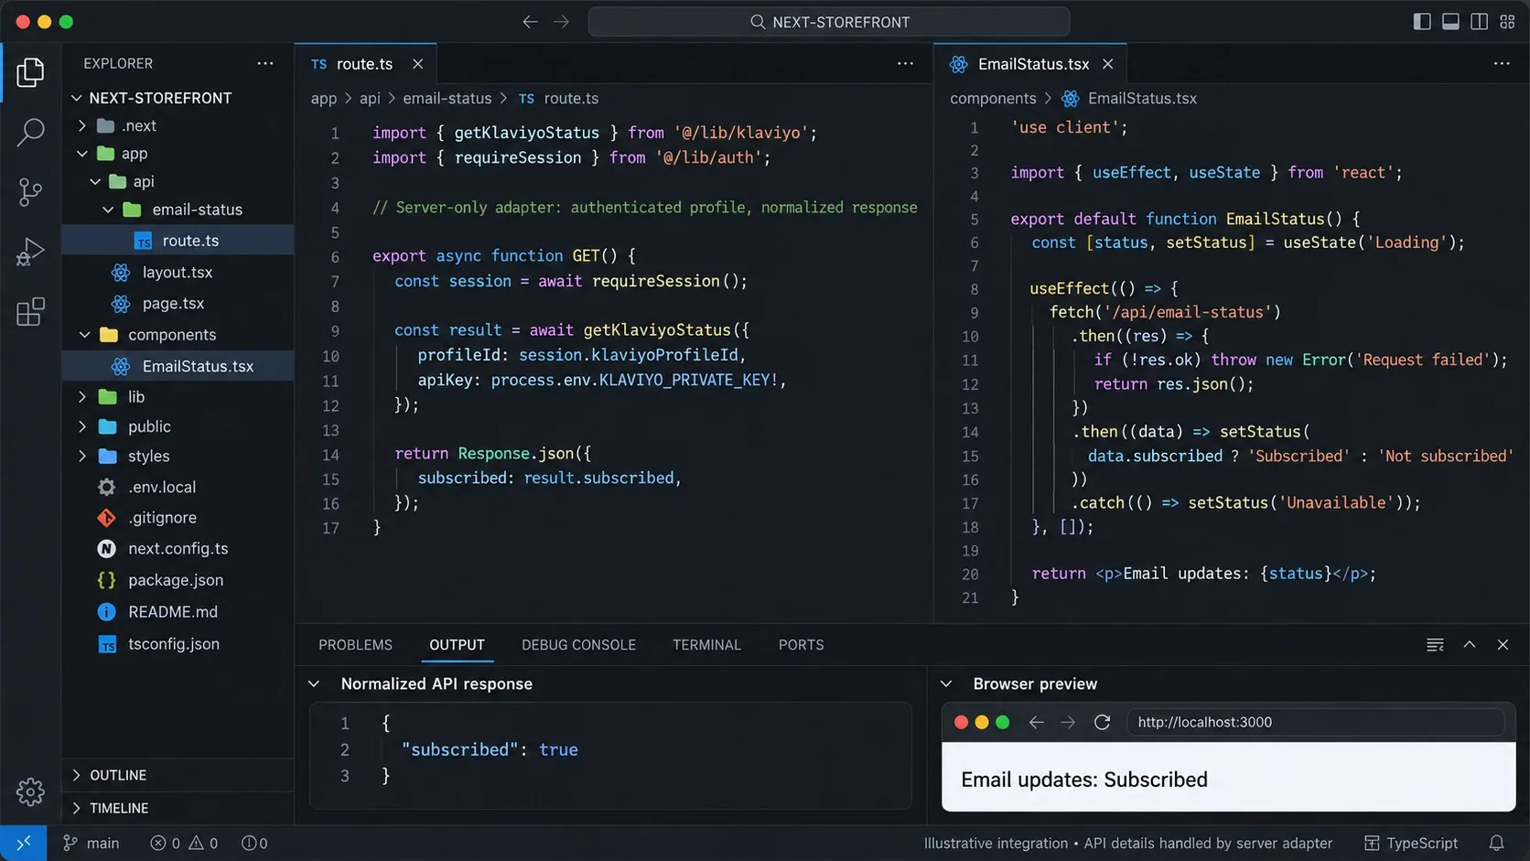
Task: Expand the .next folder
Action: 82,125
